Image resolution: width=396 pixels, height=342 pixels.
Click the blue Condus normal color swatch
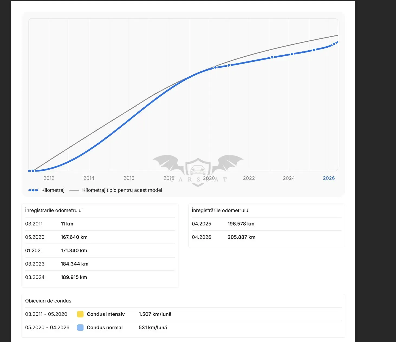(80, 328)
